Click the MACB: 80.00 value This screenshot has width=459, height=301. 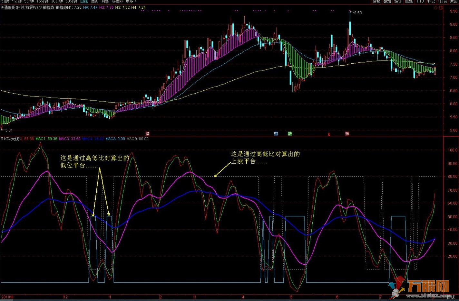click(138, 139)
